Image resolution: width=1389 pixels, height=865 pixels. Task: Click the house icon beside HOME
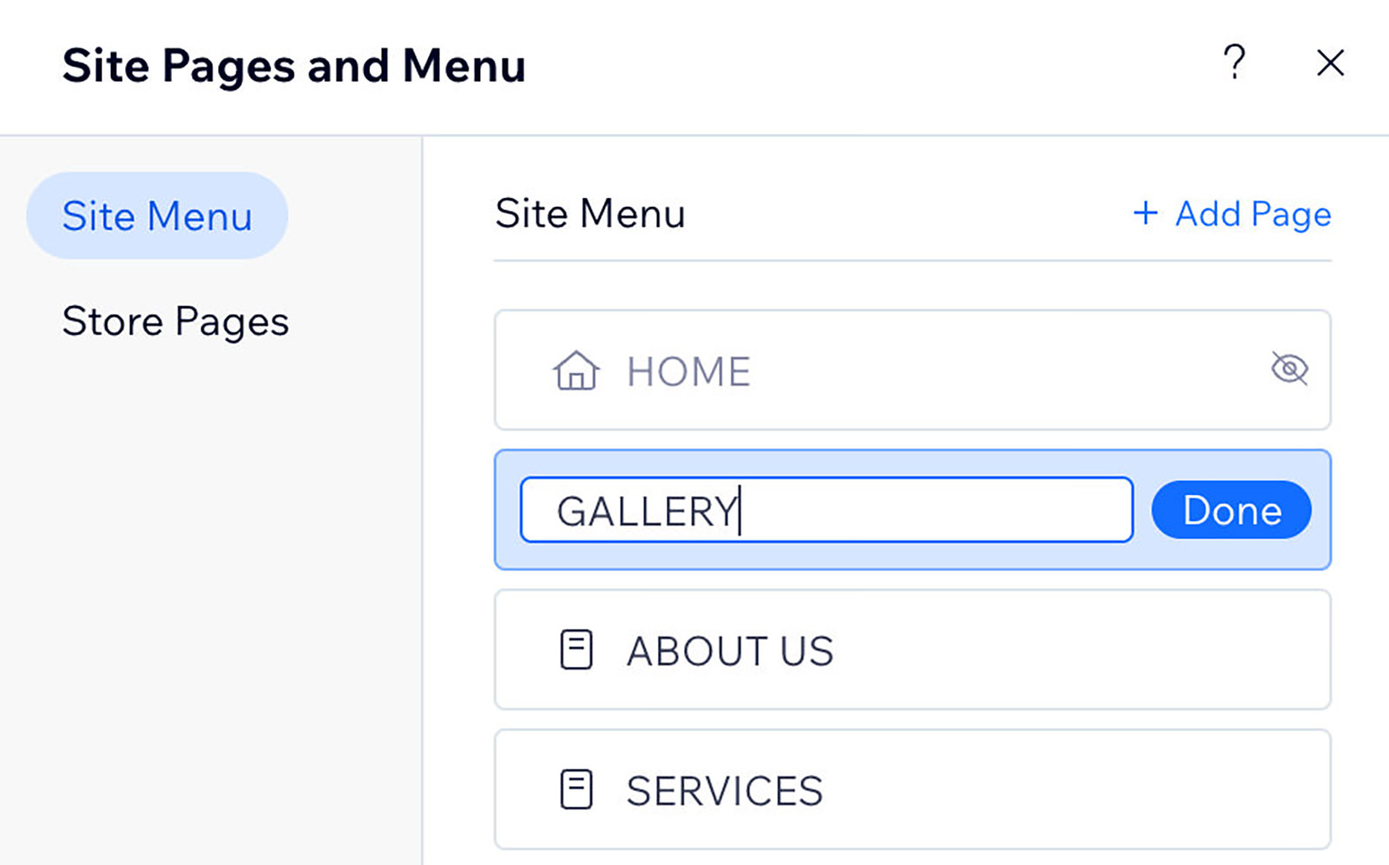pos(576,371)
